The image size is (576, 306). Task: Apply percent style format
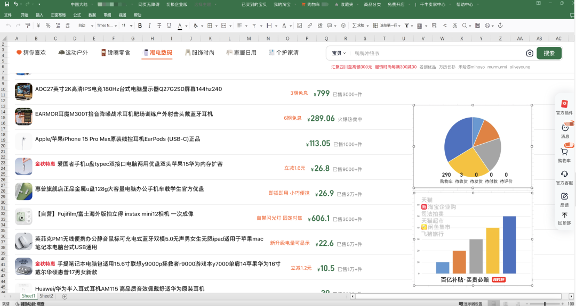(48, 26)
